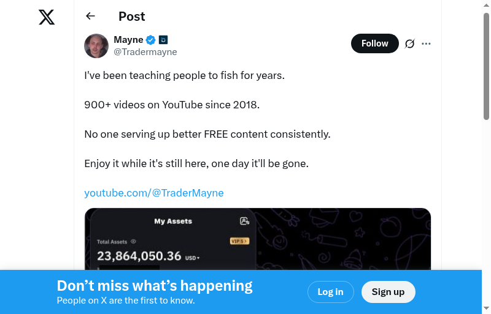Click the Mayne display name

[128, 40]
